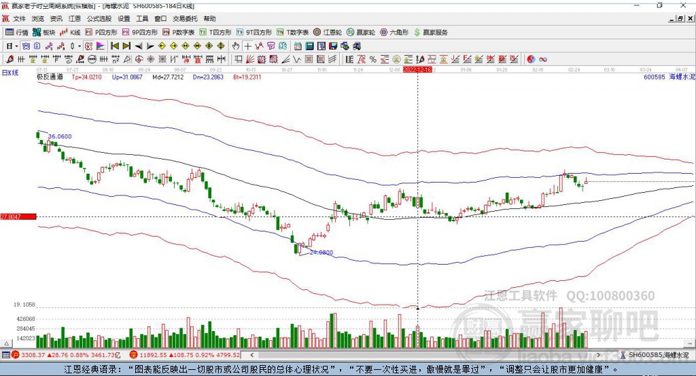Viewport: 696px width, 376px height.
Task: Click the 2022-12-16 date marker
Action: coord(417,70)
